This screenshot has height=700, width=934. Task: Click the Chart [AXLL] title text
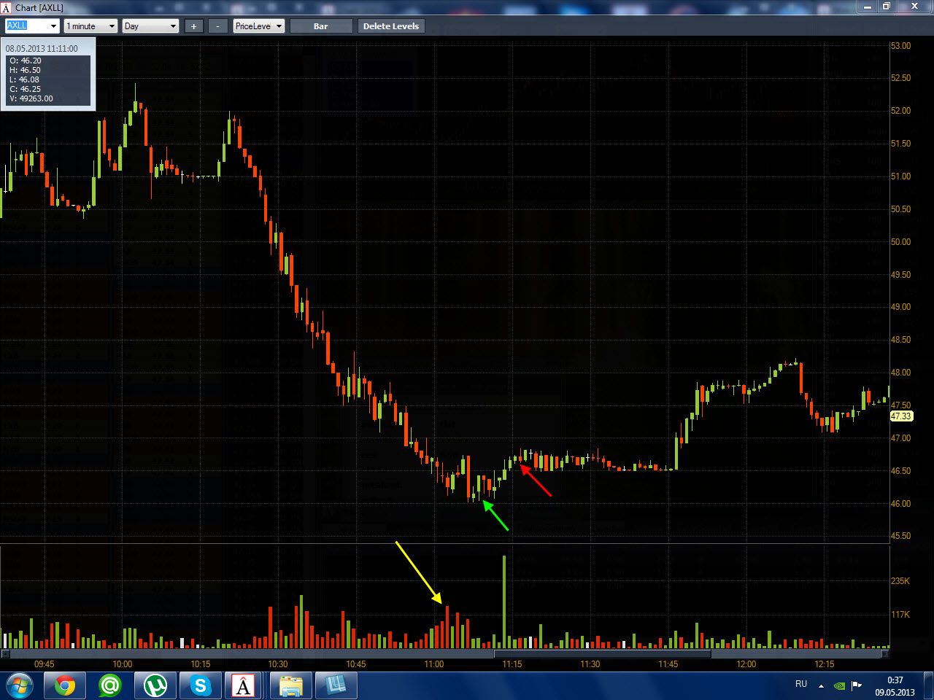pos(39,8)
